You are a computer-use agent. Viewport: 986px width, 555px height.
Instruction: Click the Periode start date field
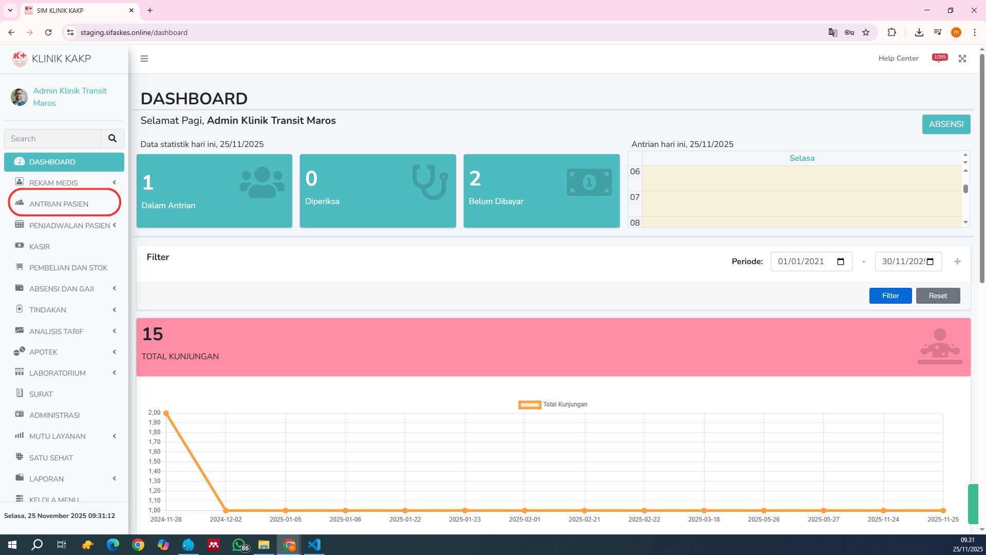coord(804,262)
